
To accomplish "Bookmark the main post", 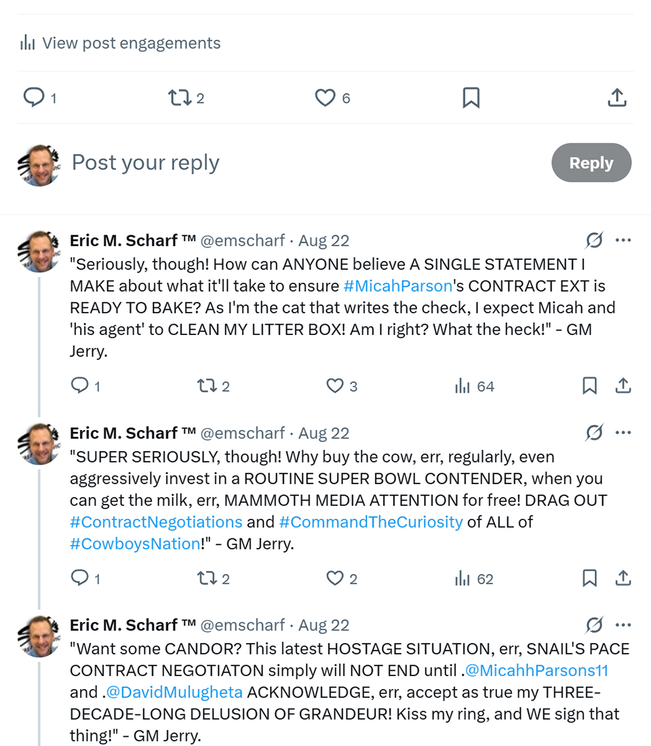I will point(471,98).
